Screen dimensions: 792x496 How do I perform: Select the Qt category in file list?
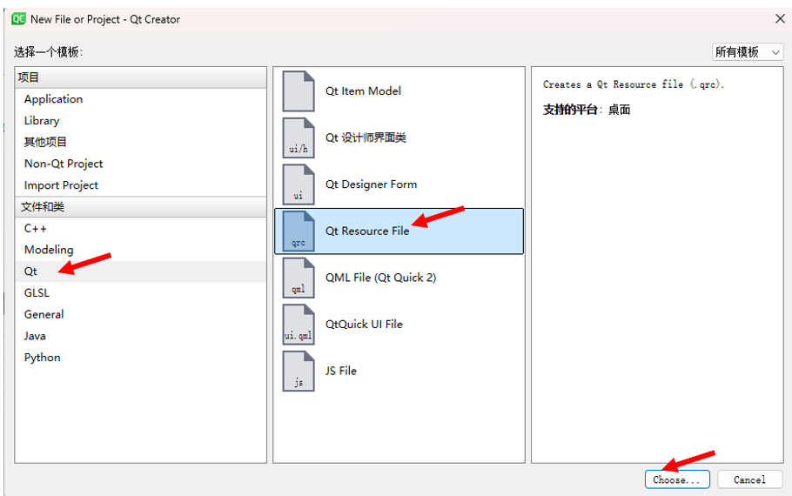(x=140, y=271)
